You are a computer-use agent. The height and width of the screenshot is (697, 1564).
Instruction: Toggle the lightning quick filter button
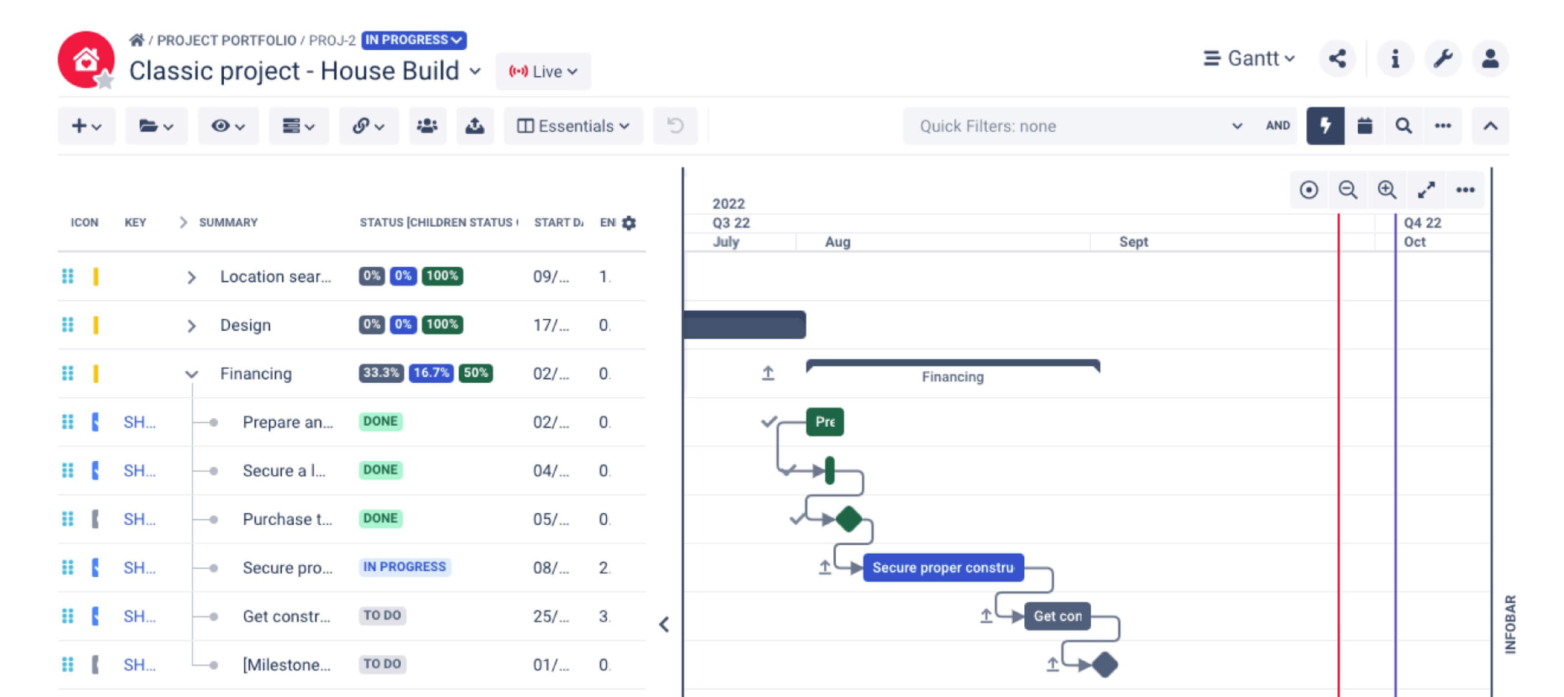pyautogui.click(x=1325, y=125)
